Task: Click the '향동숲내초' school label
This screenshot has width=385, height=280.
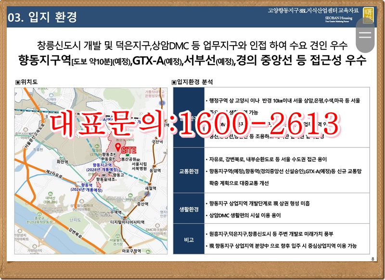Action: click(x=105, y=179)
